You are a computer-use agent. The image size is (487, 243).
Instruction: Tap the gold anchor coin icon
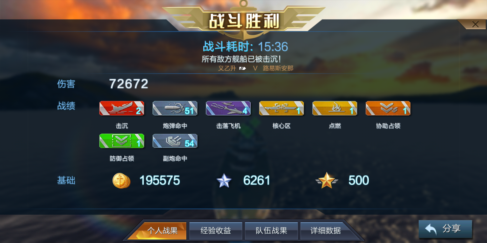click(121, 181)
